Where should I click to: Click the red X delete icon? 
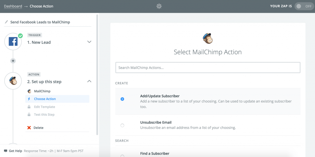[29, 128]
